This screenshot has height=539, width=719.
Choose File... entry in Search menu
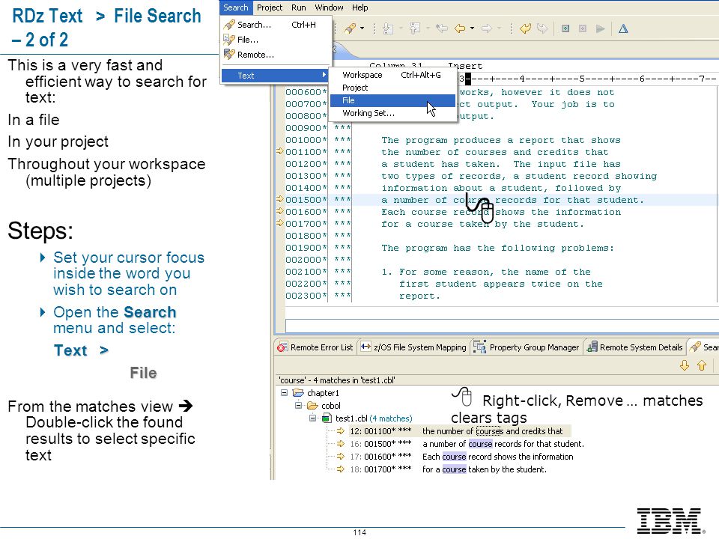point(276,40)
